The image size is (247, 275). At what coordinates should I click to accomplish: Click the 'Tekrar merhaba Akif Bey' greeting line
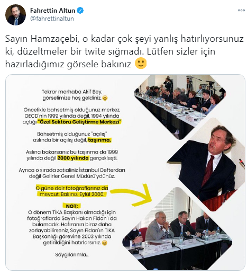(x=72, y=92)
